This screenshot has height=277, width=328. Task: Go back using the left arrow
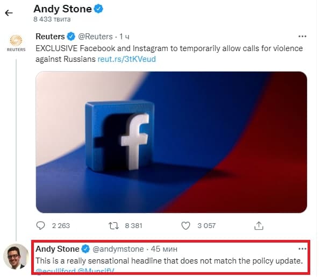pos(9,12)
